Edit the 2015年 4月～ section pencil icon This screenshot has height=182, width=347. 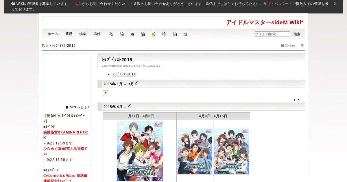pos(129,106)
